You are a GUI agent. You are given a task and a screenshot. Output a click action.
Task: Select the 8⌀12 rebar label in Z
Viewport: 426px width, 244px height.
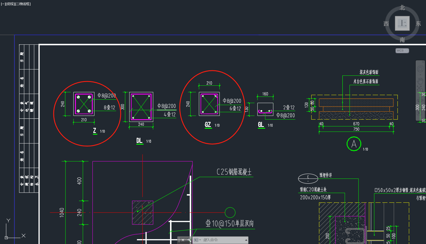tap(110, 107)
